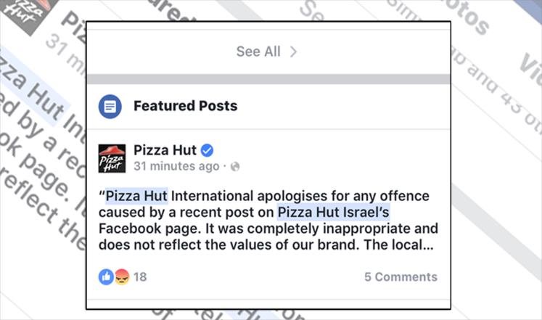The image size is (542, 320).
Task: Click the globe public audience icon
Action: 235,167
